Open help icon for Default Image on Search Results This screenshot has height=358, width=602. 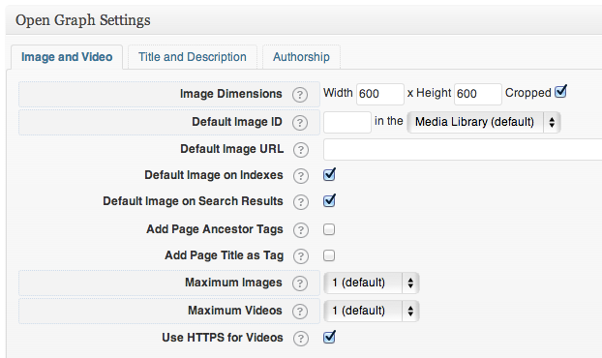click(301, 202)
